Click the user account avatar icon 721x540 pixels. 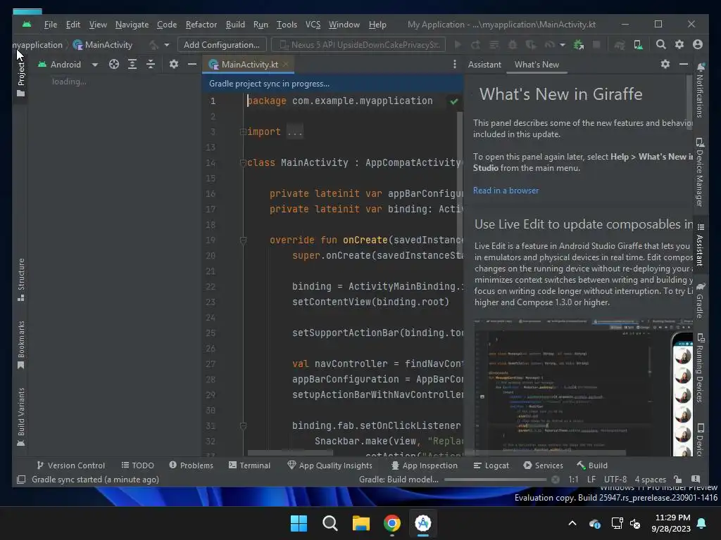698,44
